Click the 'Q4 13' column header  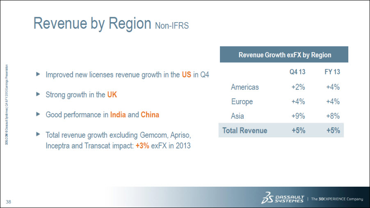[x=297, y=72]
